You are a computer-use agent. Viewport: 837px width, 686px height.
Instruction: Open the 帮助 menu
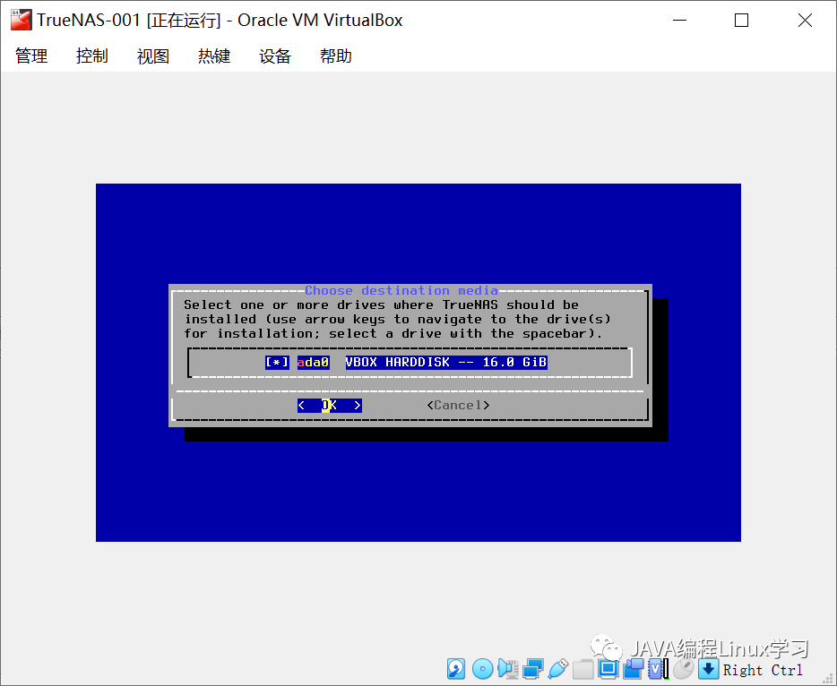coord(336,56)
